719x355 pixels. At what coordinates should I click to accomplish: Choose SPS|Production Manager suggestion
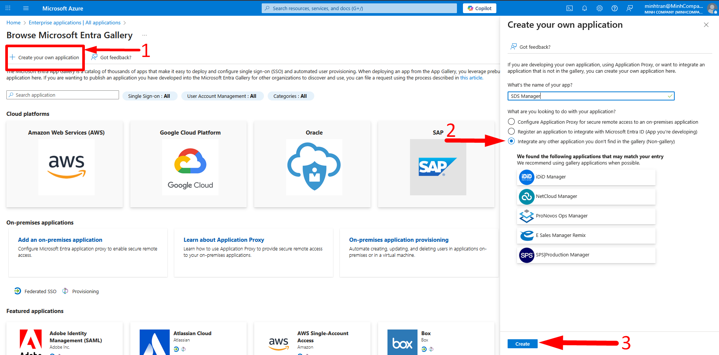pyautogui.click(x=586, y=255)
